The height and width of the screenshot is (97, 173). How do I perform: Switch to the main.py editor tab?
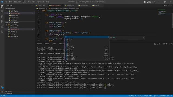(97, 5)
